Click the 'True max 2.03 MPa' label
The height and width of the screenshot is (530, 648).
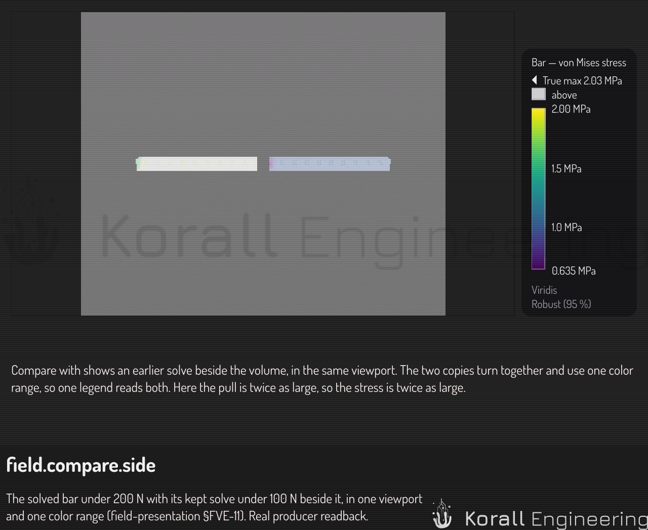click(582, 81)
